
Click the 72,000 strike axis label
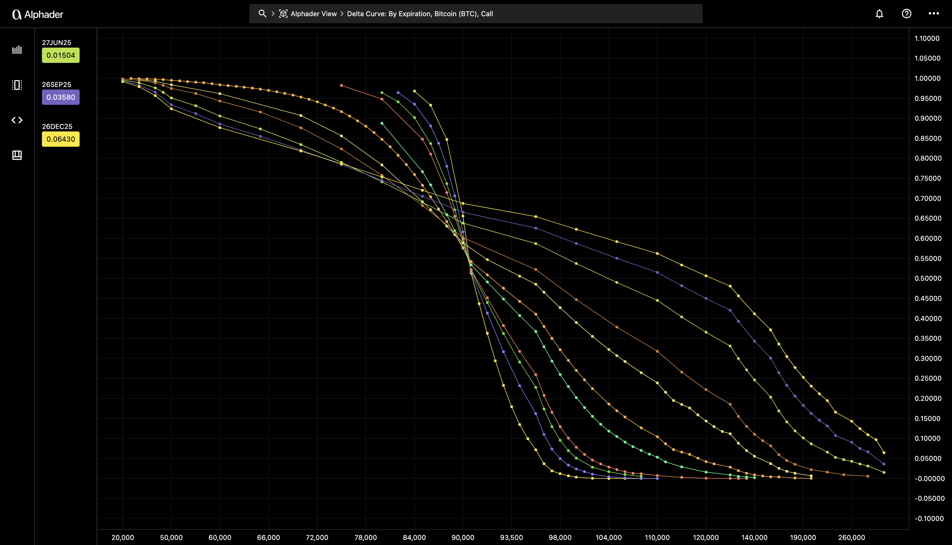(317, 538)
